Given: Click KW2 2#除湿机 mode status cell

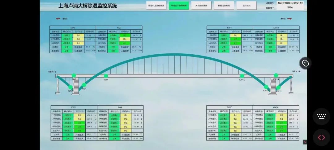Looking at the screenshot, I should [x=67, y=39].
